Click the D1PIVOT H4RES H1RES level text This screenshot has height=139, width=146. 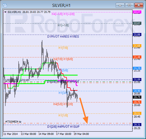coord(63,37)
